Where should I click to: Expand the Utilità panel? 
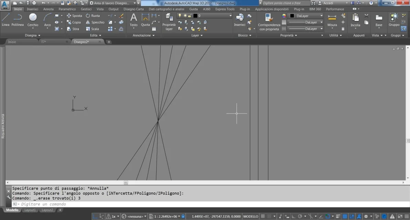point(336,35)
